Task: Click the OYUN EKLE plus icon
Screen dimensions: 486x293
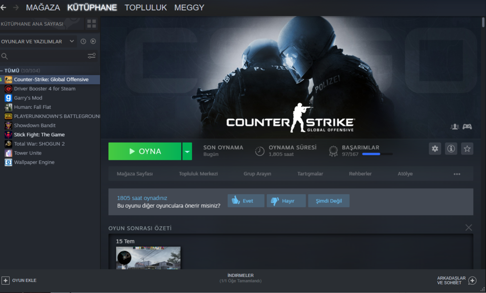Action: pyautogui.click(x=5, y=280)
